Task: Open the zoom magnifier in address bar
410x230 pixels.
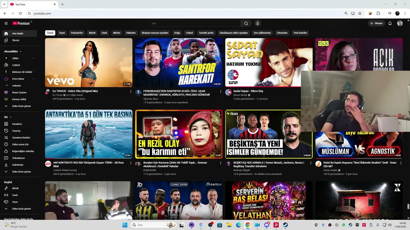Action: point(346,13)
